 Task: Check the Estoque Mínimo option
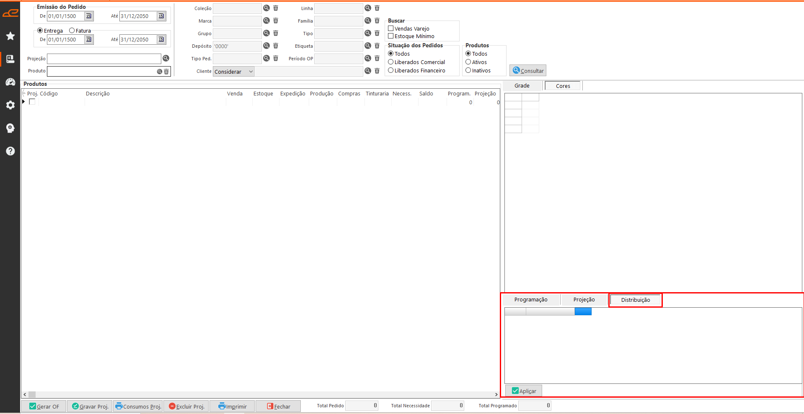[x=391, y=36]
